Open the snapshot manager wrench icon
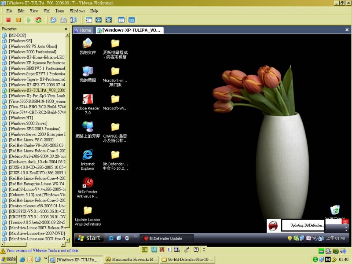Viewport: 352px width, 264px height. (x=73, y=20)
